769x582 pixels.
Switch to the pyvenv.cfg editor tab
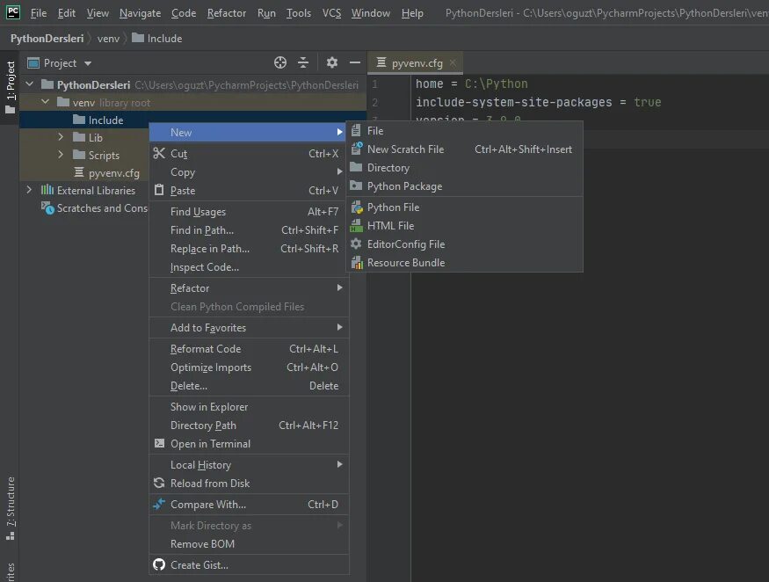pyautogui.click(x=417, y=62)
